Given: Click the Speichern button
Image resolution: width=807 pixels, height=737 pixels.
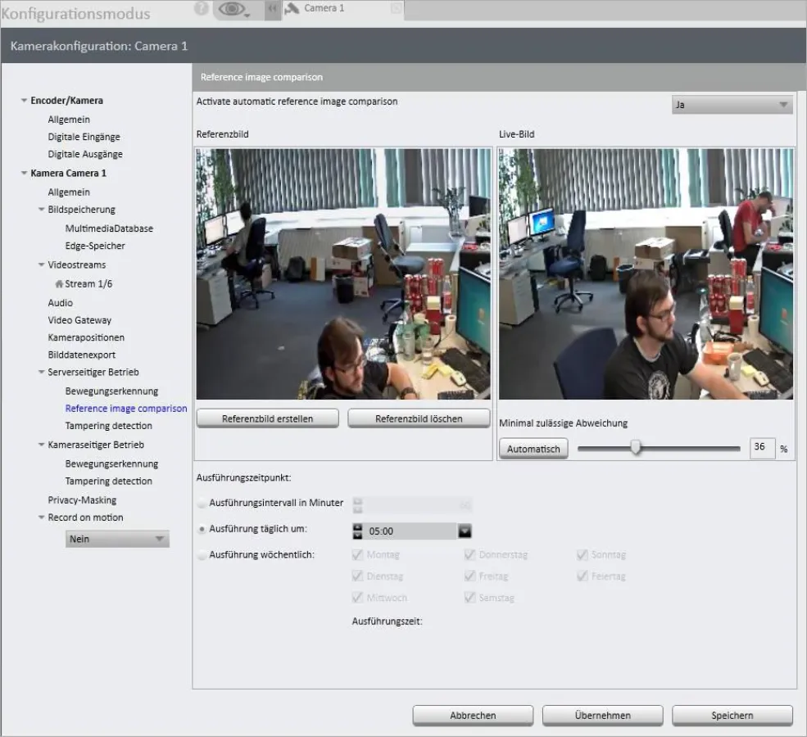Looking at the screenshot, I should (732, 715).
